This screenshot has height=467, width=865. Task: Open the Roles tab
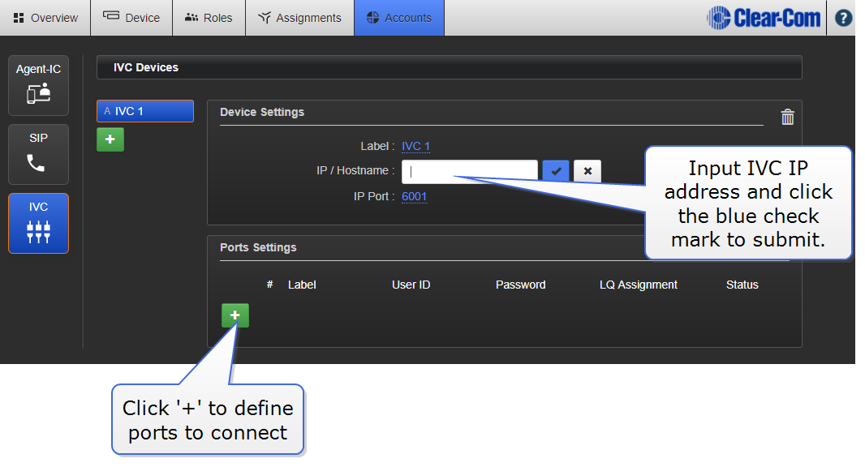209,18
